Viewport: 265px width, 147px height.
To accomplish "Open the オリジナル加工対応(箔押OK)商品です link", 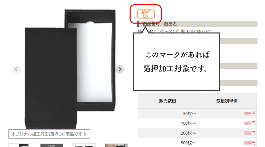I will [49, 134].
